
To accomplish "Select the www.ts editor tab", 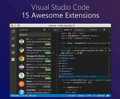I will point(66,30).
